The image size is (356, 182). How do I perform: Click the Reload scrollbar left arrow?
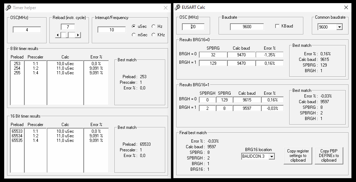58,35
